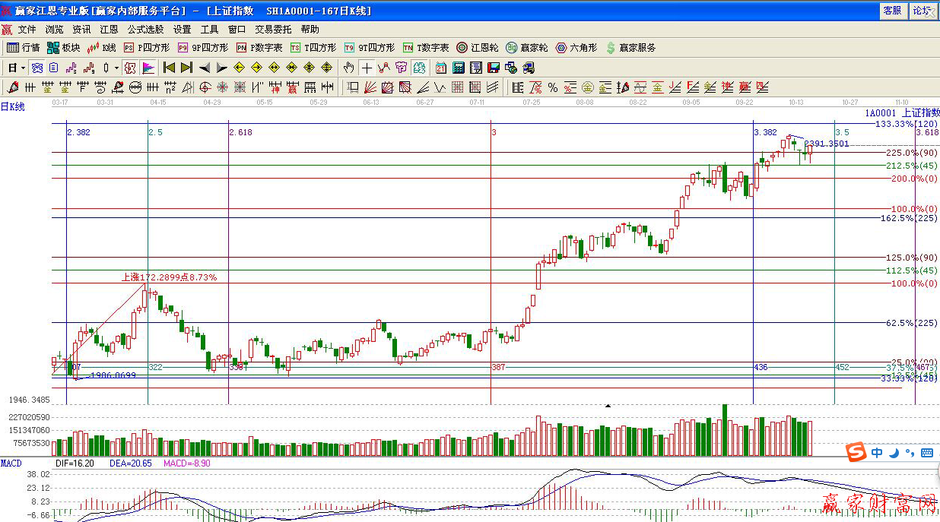Click the hand pan tool icon
Viewport: 940px width, 522px height.
point(348,68)
